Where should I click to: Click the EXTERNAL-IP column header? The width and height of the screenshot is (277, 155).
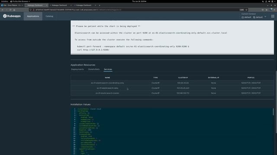[x=213, y=77]
